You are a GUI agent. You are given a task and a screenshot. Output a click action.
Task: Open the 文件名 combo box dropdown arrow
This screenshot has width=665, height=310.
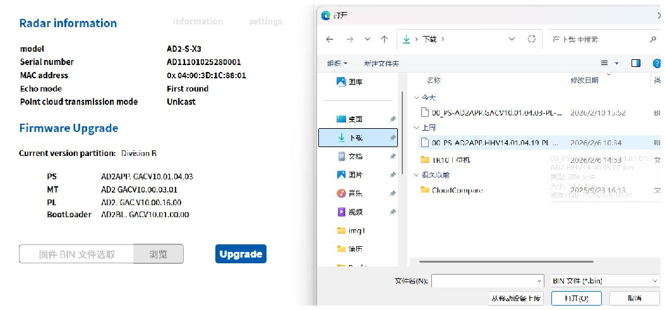pos(539,281)
